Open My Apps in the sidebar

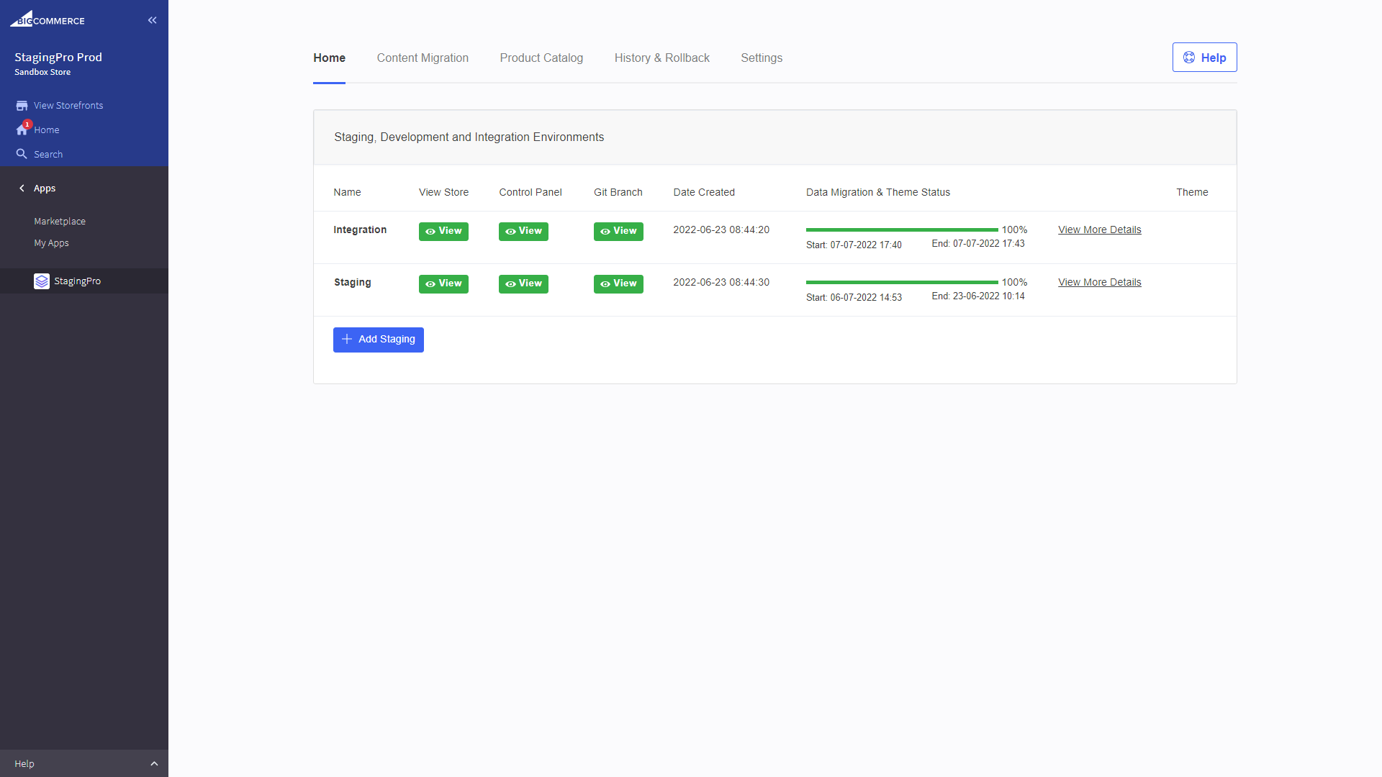pos(51,243)
